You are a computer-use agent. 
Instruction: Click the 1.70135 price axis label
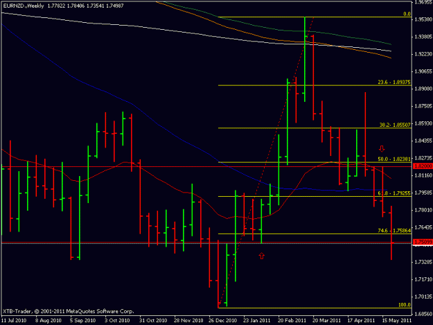point(423,297)
